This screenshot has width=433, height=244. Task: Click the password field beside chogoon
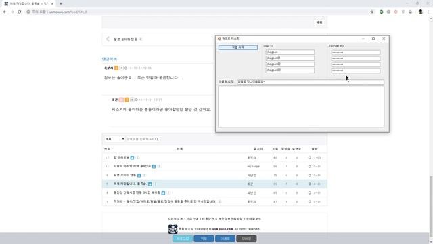[x=356, y=52]
